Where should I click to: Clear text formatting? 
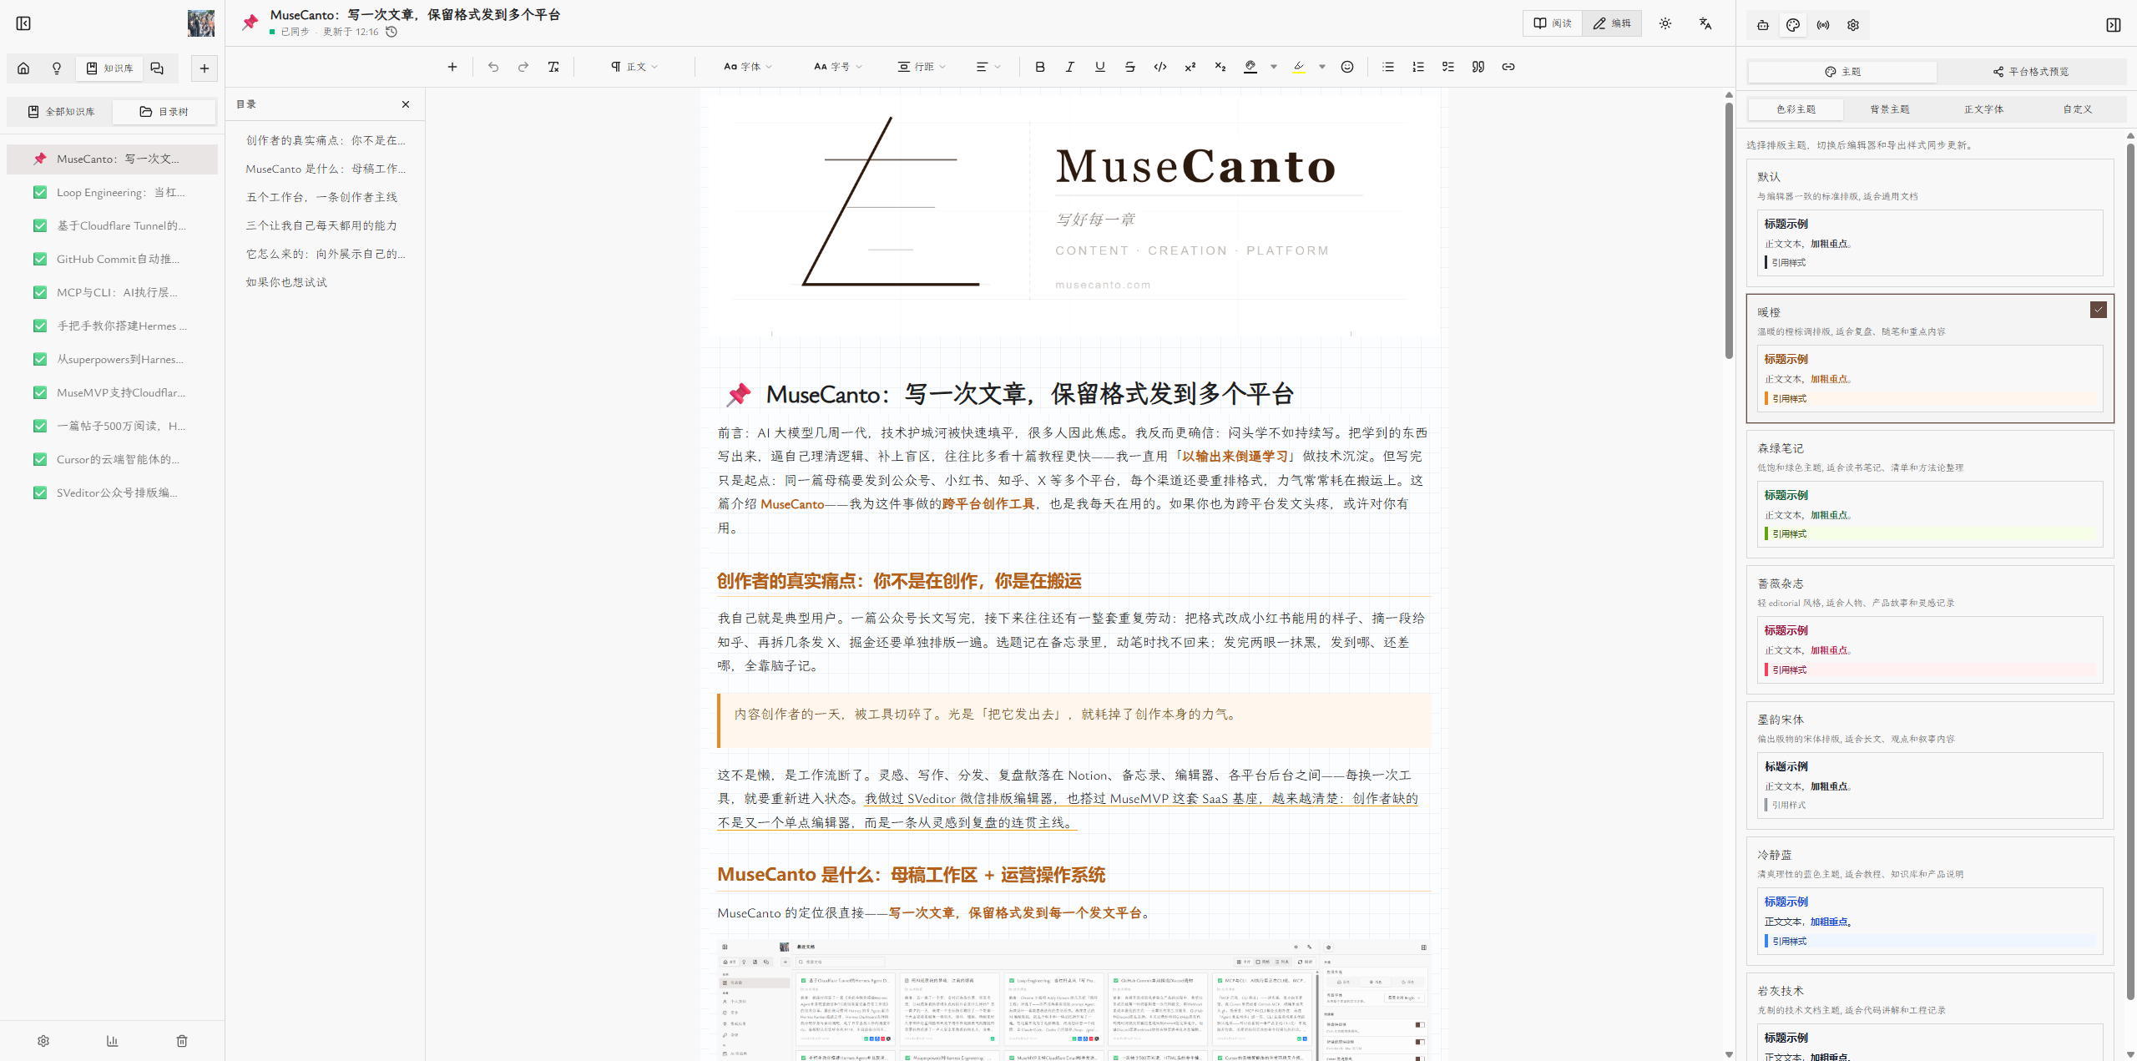tap(553, 67)
